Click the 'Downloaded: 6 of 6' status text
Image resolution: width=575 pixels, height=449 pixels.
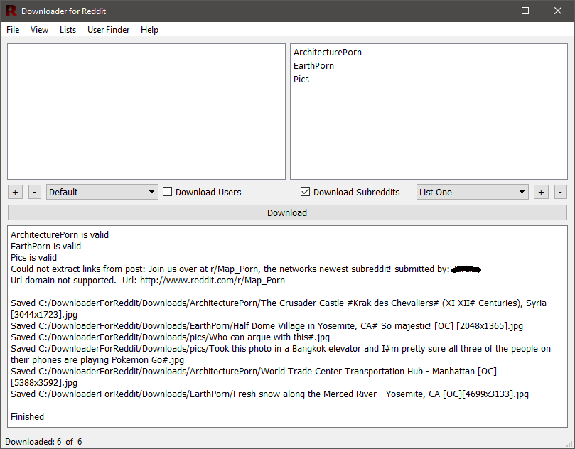click(43, 442)
